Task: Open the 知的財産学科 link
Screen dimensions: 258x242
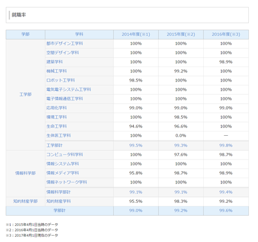Action: pos(59,201)
